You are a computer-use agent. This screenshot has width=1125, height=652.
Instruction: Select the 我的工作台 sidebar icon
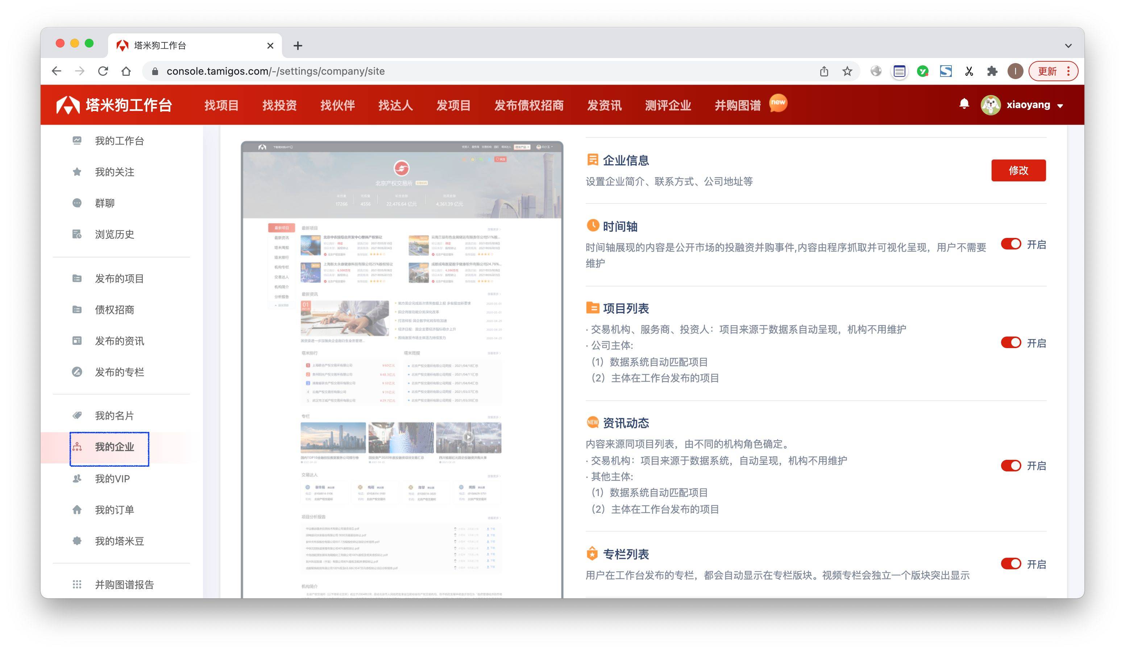coord(77,140)
